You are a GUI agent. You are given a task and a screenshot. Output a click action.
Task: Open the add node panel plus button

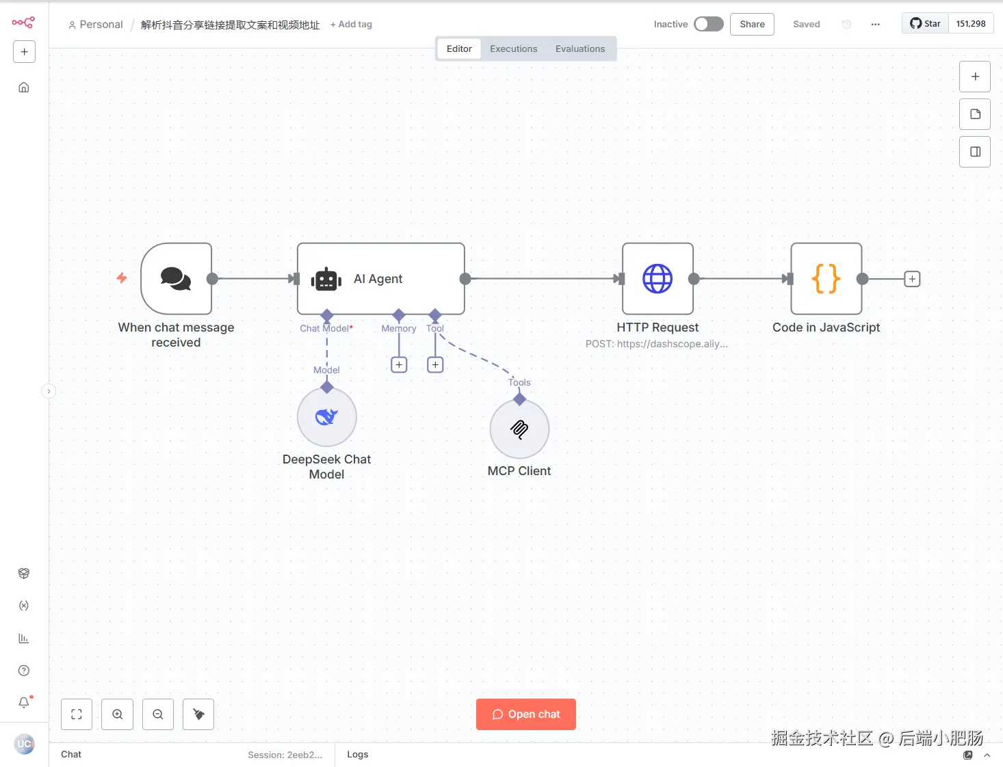(975, 77)
